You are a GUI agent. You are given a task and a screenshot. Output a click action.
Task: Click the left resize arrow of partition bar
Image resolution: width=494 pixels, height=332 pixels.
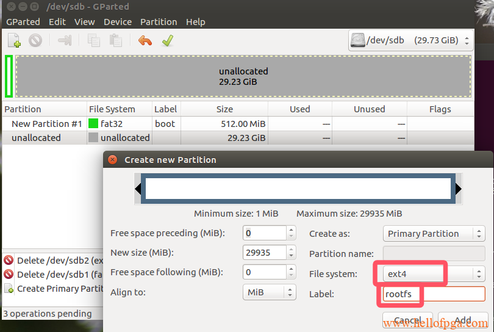point(138,189)
